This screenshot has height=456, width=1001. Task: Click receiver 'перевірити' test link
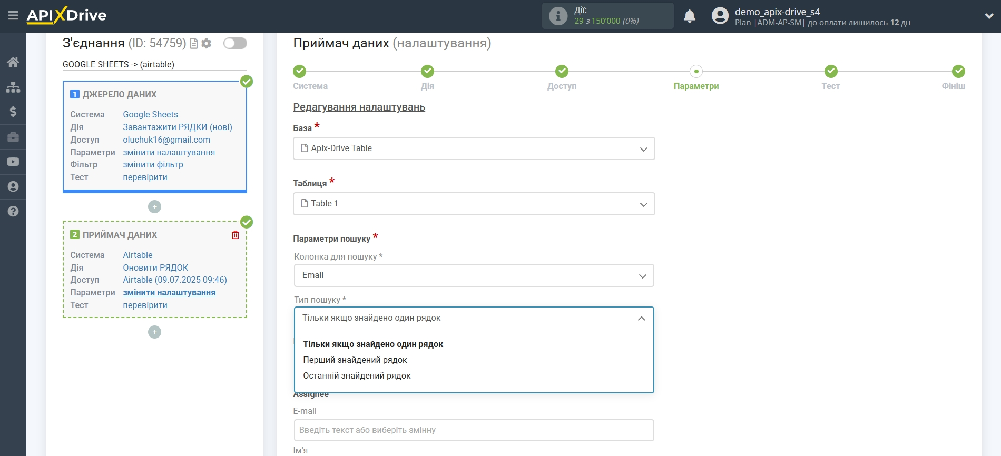(145, 305)
